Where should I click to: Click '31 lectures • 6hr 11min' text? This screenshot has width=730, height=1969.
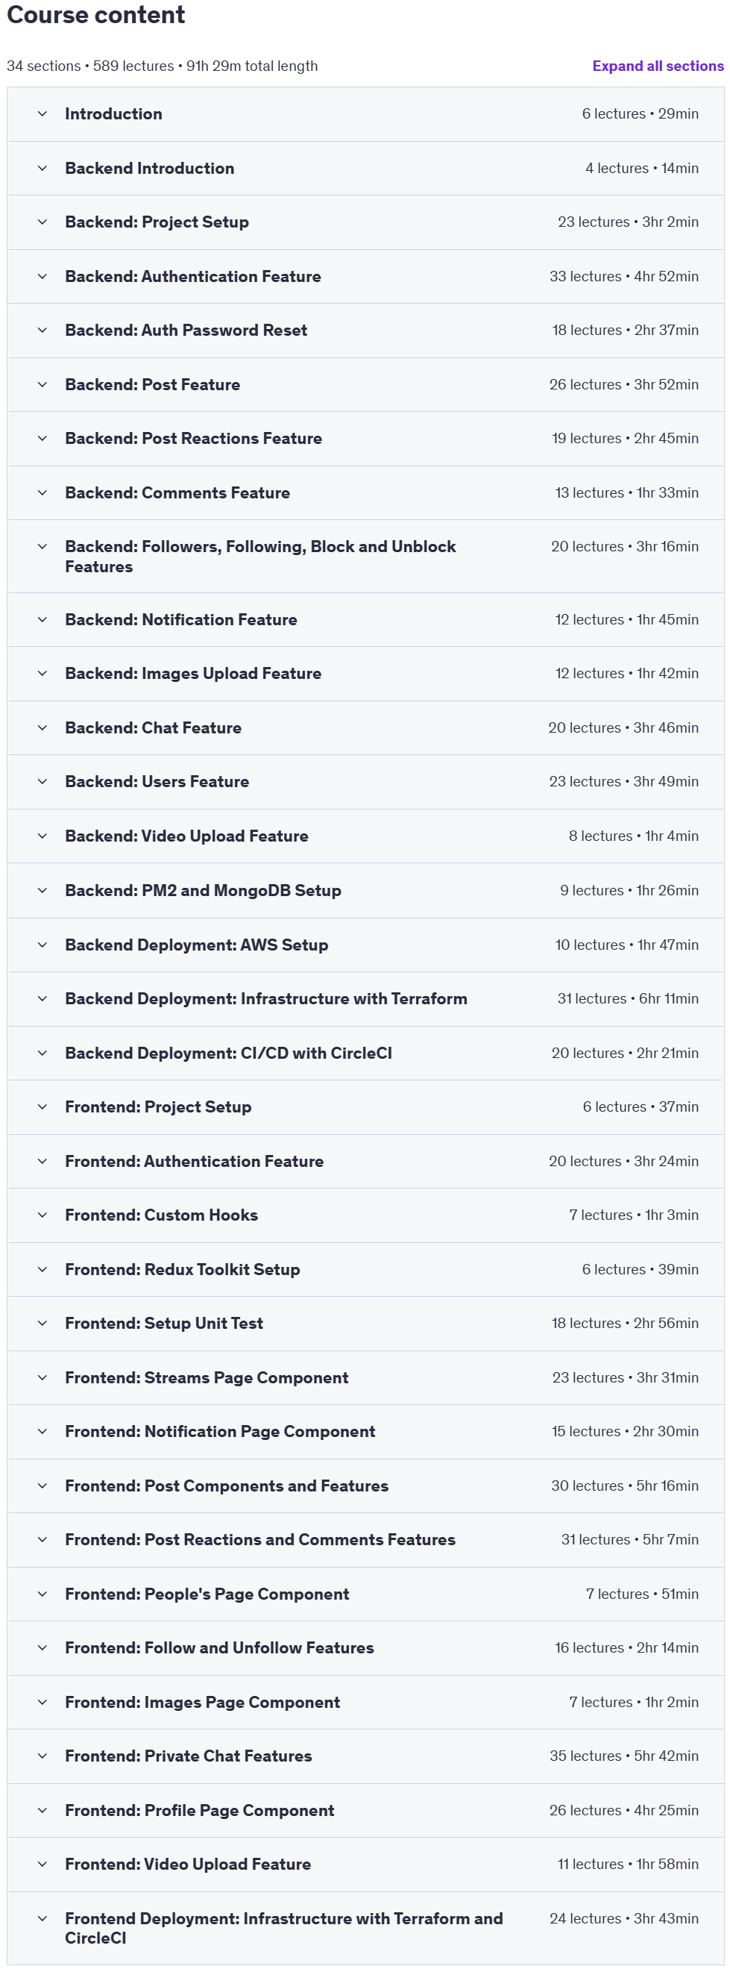tap(628, 999)
